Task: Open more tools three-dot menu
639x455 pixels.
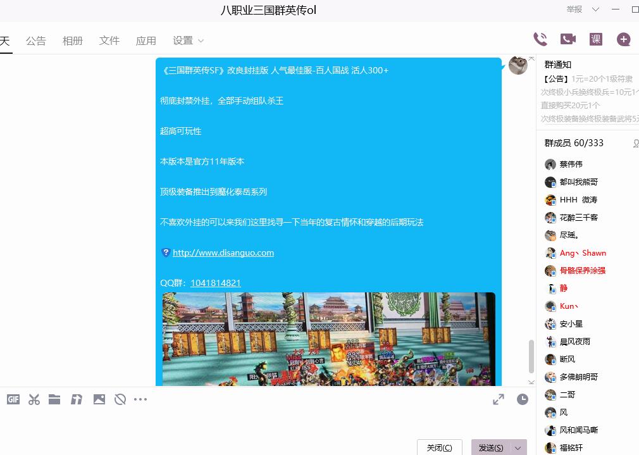Action: pyautogui.click(x=140, y=399)
